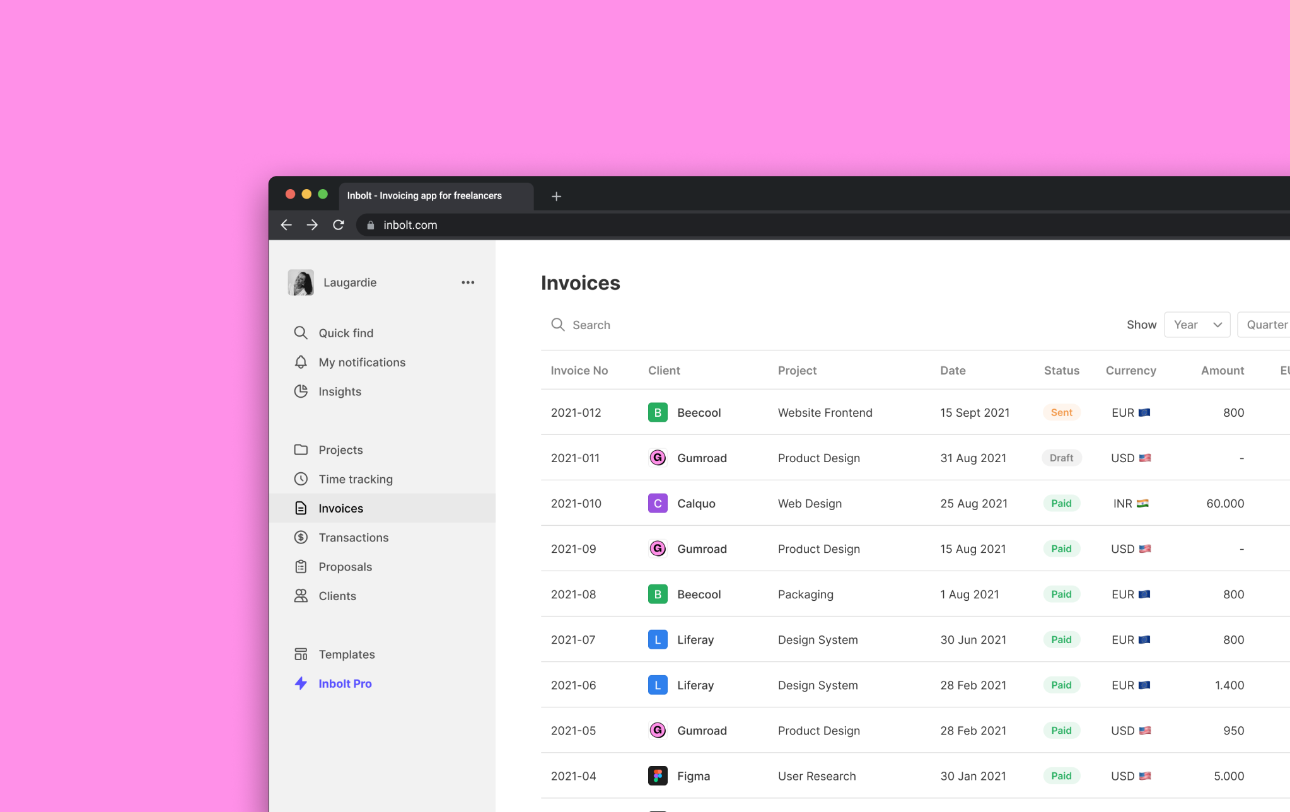
Task: Open the Transactions section
Action: 382,537
